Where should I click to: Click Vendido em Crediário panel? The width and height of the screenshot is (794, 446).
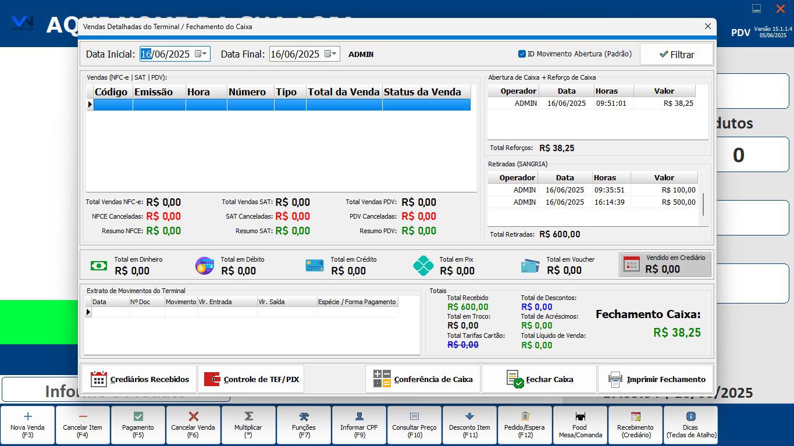coord(665,265)
